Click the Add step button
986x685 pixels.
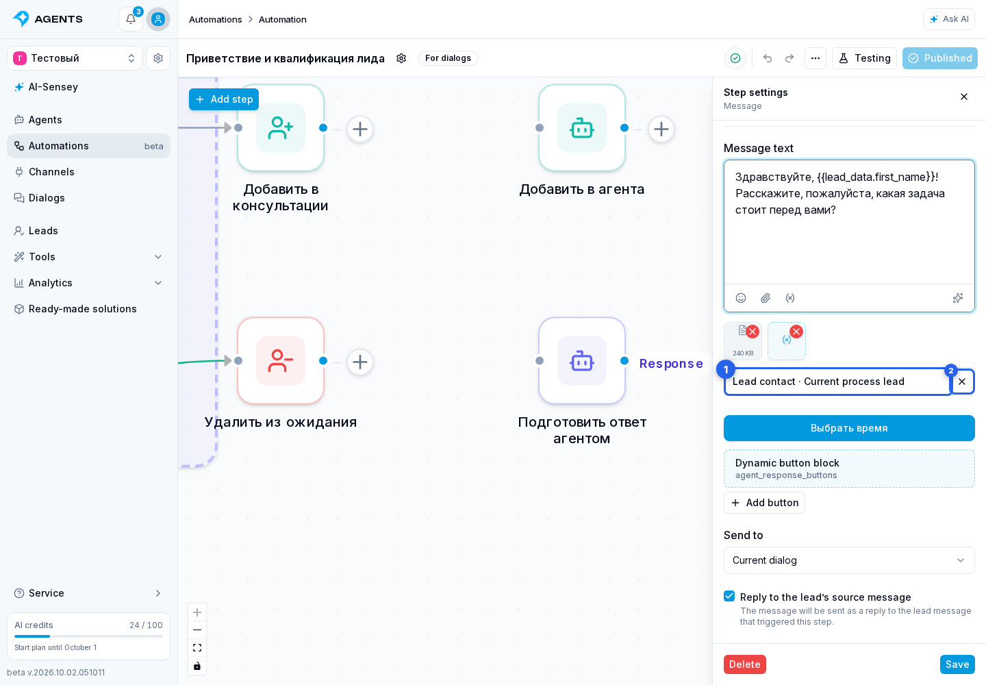(224, 99)
